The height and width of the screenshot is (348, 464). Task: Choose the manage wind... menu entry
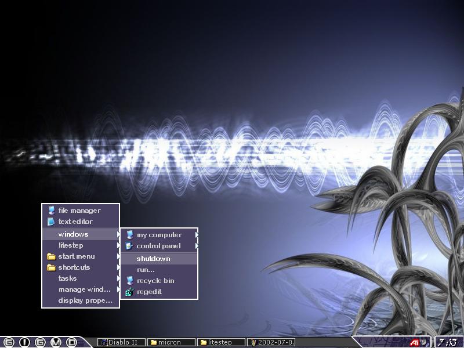coord(81,289)
